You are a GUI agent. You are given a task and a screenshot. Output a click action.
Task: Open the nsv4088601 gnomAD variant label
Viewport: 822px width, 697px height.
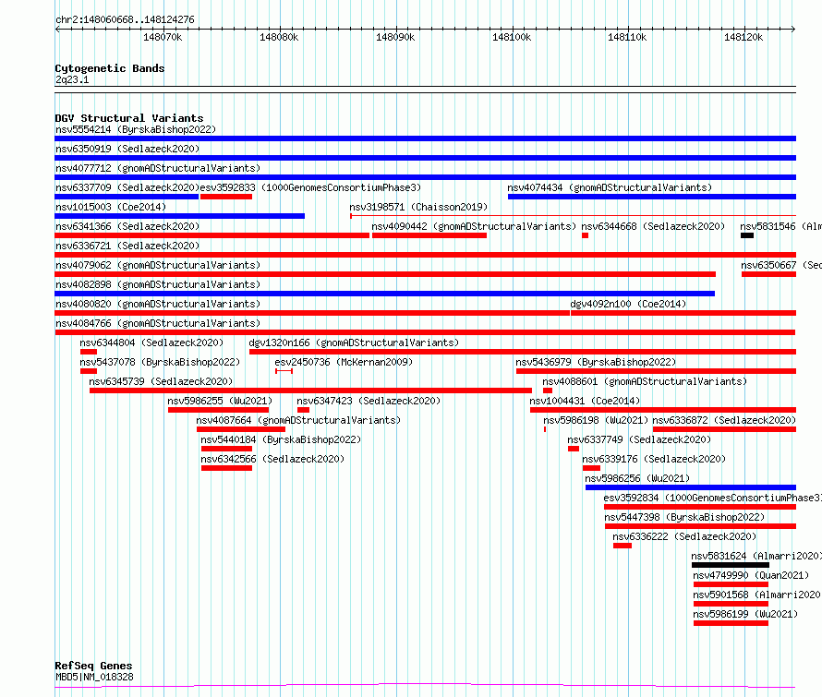pos(645,381)
